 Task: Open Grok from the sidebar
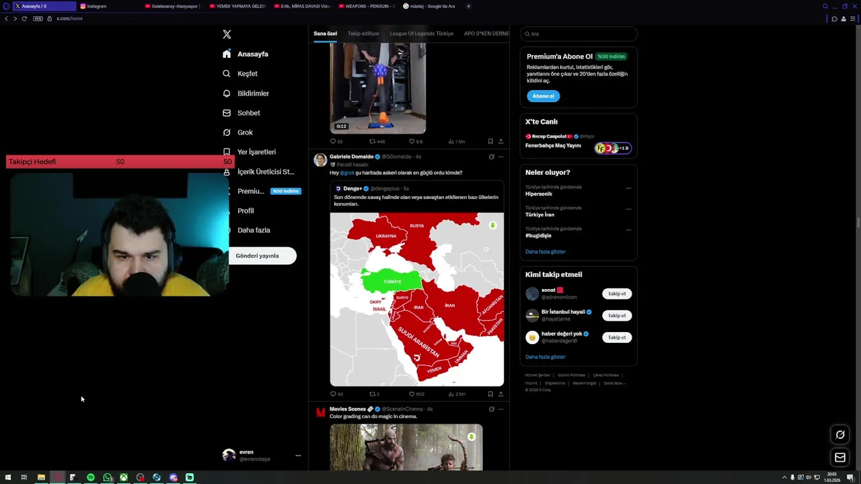click(x=237, y=132)
